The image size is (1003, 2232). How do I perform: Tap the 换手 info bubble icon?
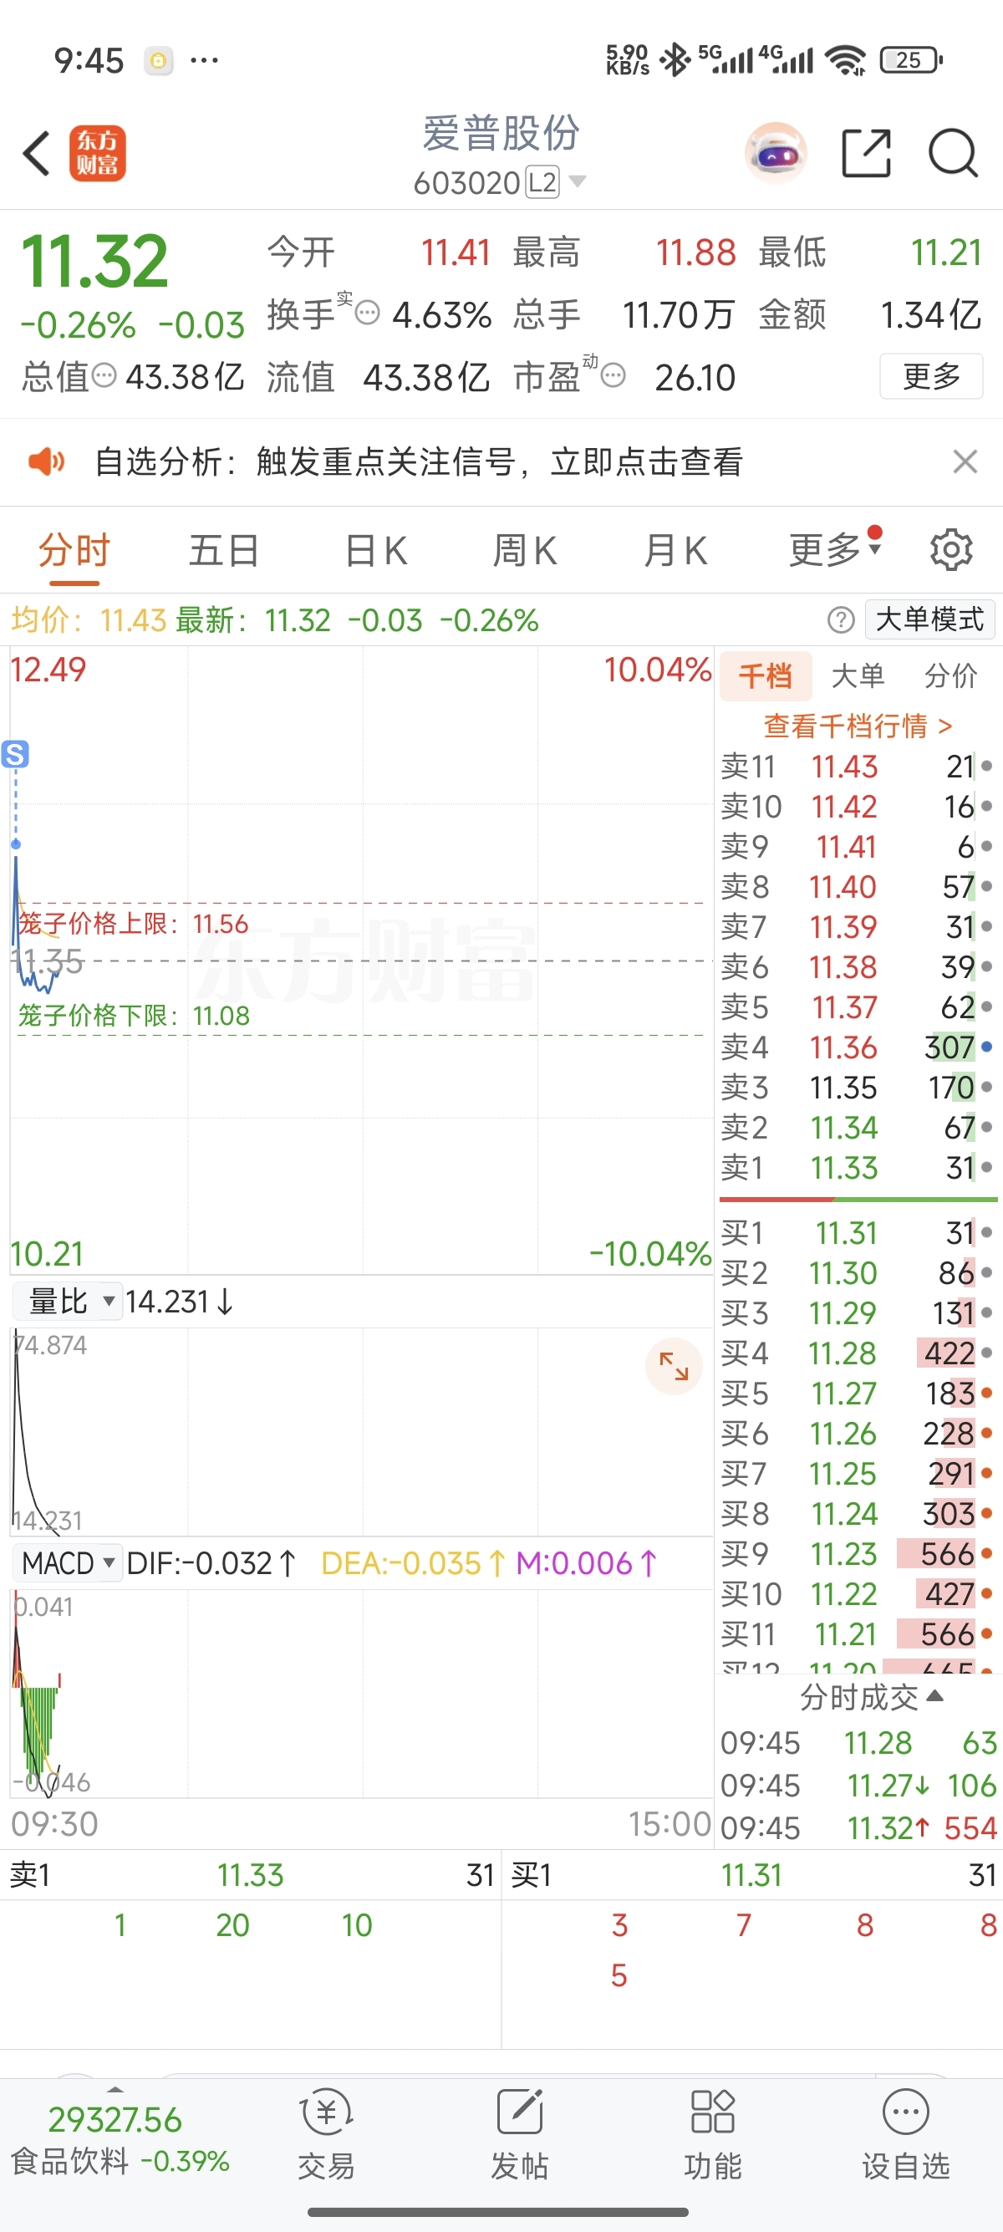coord(367,313)
